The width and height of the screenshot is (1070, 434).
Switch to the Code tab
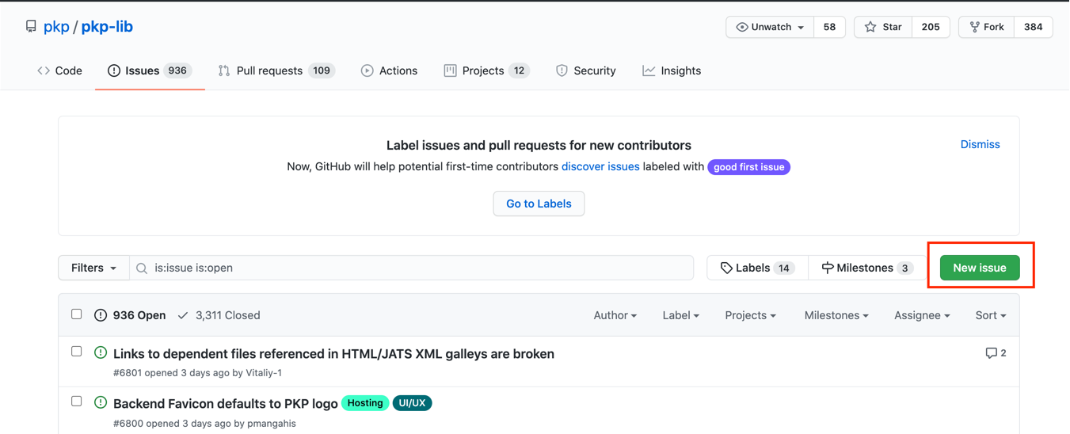[59, 70]
